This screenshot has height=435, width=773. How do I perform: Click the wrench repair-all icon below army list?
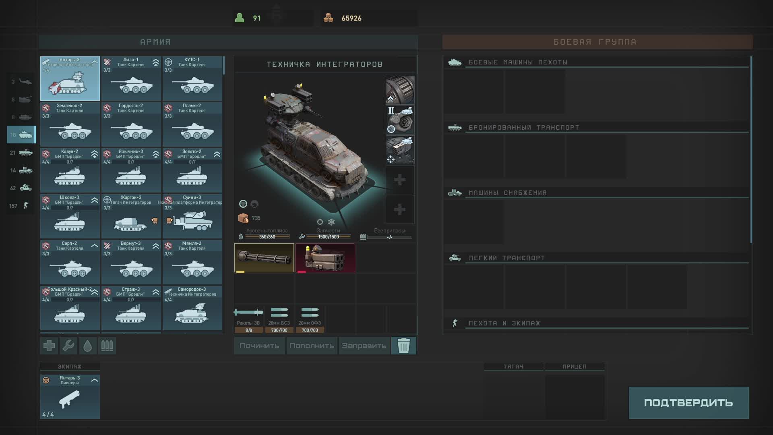pyautogui.click(x=68, y=346)
